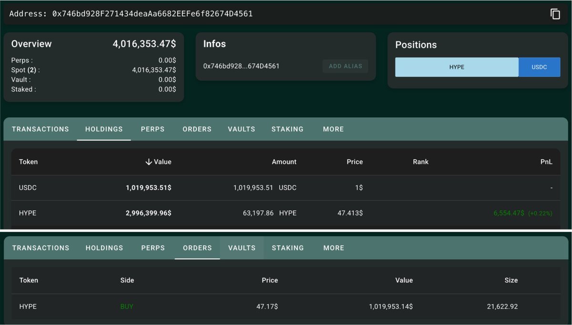This screenshot has height=325, width=572.
Task: Click HYPE token in orders table
Action: (x=28, y=306)
